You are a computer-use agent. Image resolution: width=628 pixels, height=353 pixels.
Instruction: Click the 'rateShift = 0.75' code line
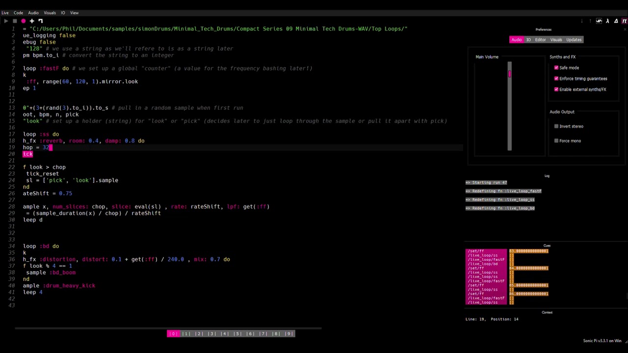pyautogui.click(x=47, y=194)
